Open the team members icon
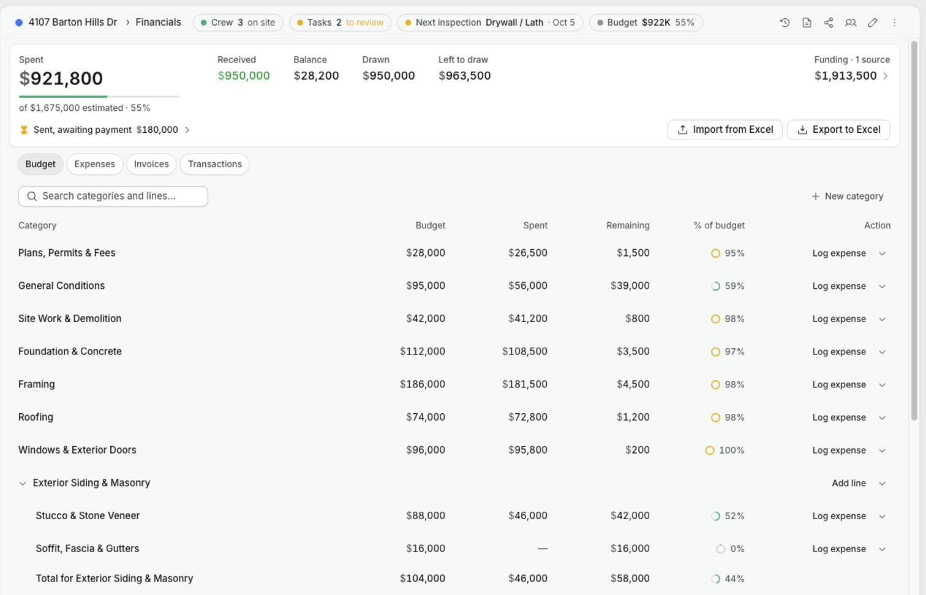 tap(851, 23)
